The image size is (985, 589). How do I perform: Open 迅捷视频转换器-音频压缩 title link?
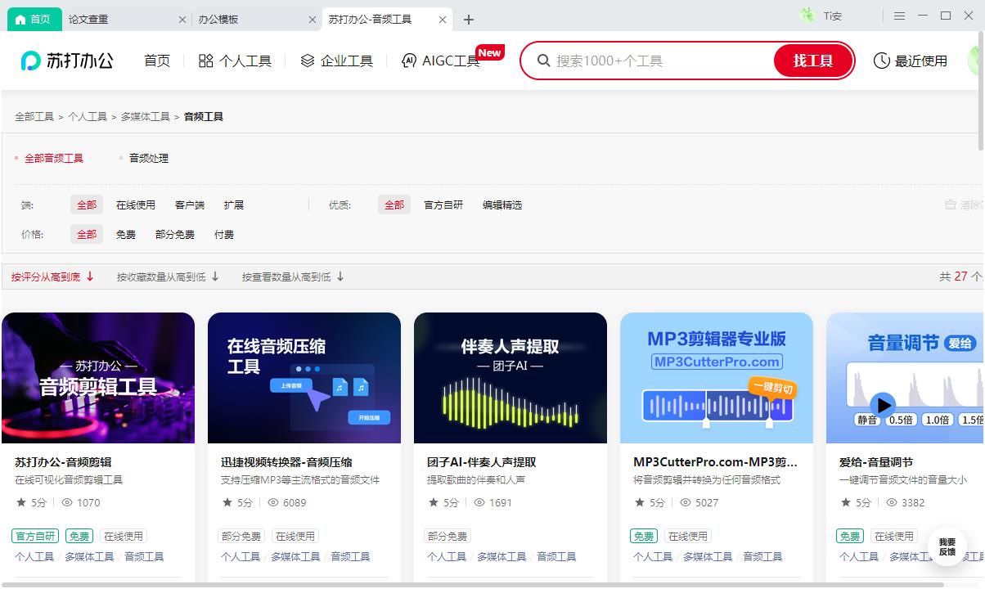point(286,462)
